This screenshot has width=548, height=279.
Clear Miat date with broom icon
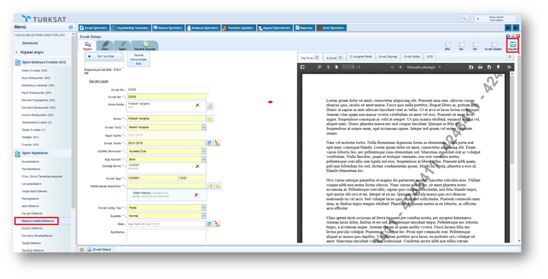[x=217, y=224]
